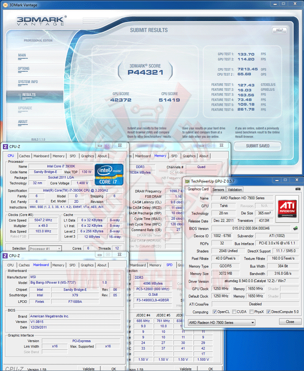304x371 pixels.
Task: Click Validate in the lower-right CPU-Z window
Action: pyautogui.click(x=186, y=368)
